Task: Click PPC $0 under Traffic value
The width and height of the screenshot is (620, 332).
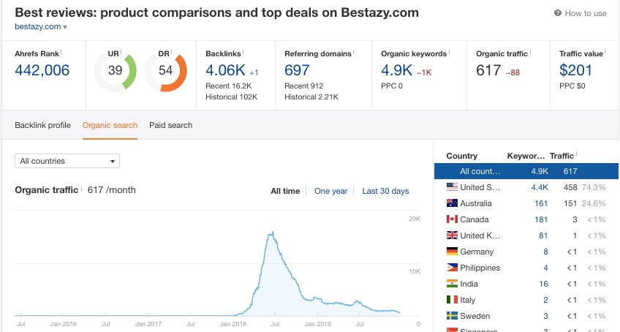Action: [572, 86]
